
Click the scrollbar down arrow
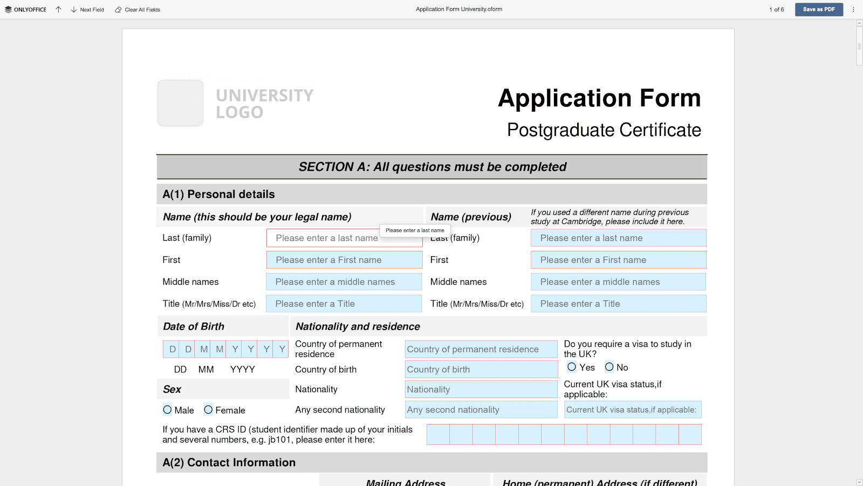pos(859,482)
